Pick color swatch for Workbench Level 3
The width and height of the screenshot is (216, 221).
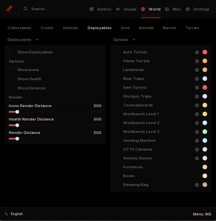(x=205, y=132)
